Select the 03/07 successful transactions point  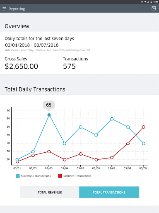point(112,119)
